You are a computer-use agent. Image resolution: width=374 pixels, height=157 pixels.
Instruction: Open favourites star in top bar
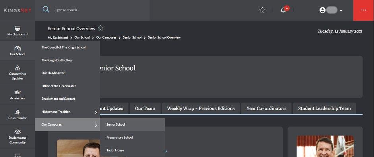(x=262, y=10)
